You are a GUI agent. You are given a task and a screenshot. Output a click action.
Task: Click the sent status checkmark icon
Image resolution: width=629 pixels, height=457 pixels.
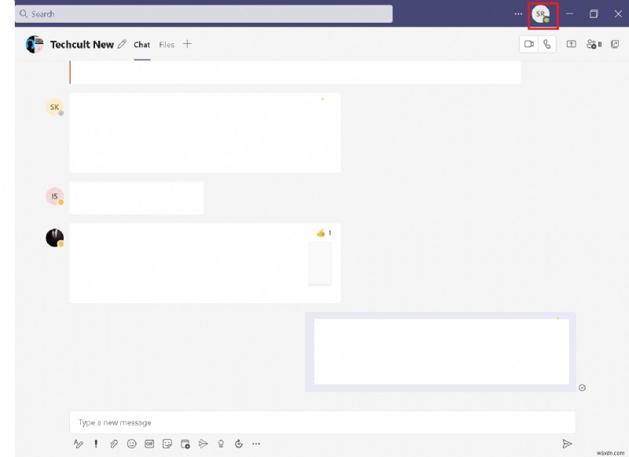[583, 387]
